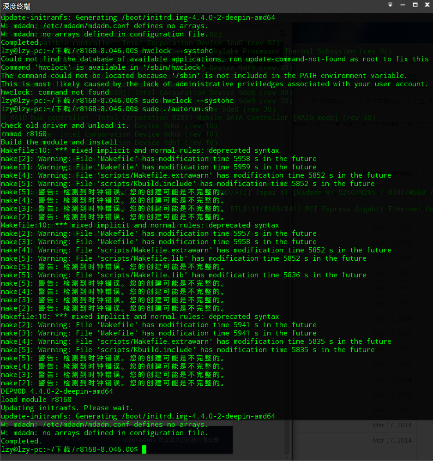The image size is (433, 461).
Task: Close the first https:// browser tab
Action: (355, 101)
